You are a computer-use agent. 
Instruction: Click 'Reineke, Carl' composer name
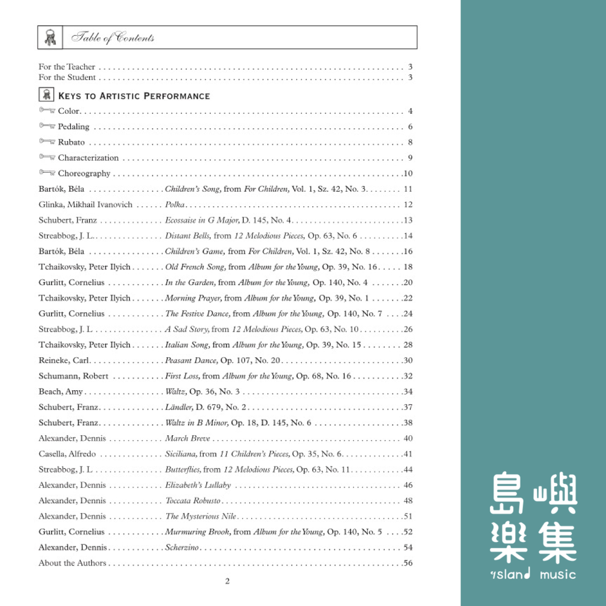[x=64, y=360]
